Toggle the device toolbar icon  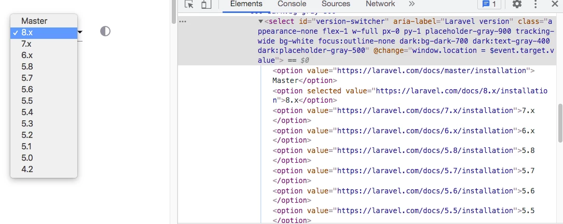point(205,4)
